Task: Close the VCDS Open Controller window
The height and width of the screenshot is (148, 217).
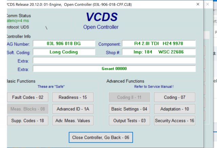Action: (x=198, y=4)
